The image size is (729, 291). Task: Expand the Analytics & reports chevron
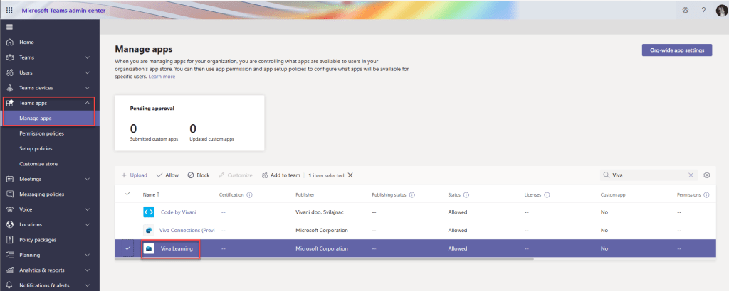tap(87, 270)
